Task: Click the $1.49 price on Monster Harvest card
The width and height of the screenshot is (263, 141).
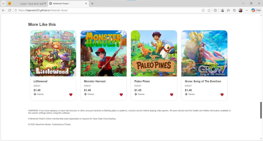Action: tap(87, 90)
